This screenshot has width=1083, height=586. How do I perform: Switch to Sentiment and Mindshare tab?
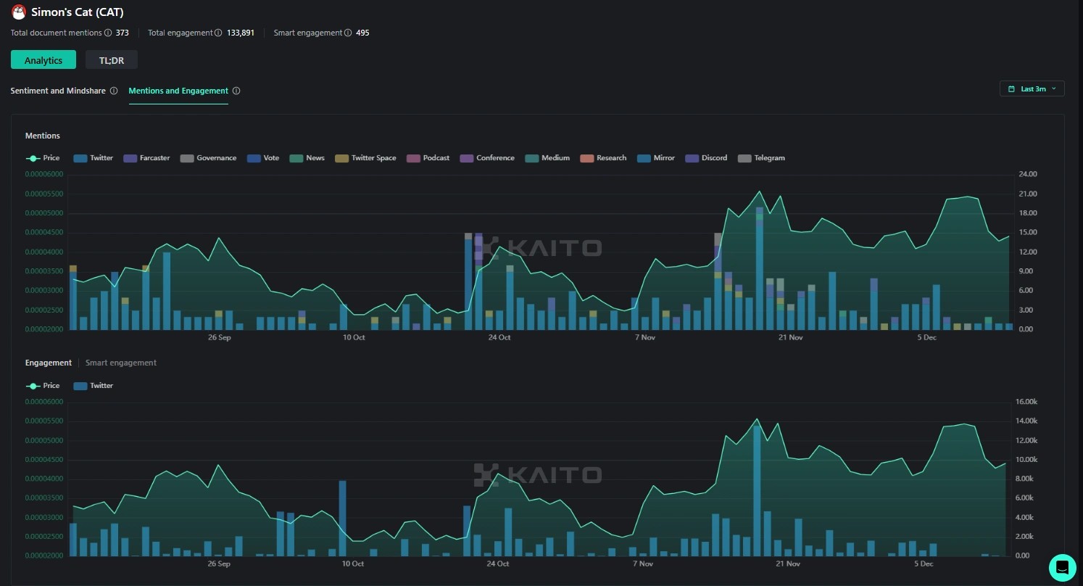pyautogui.click(x=58, y=91)
